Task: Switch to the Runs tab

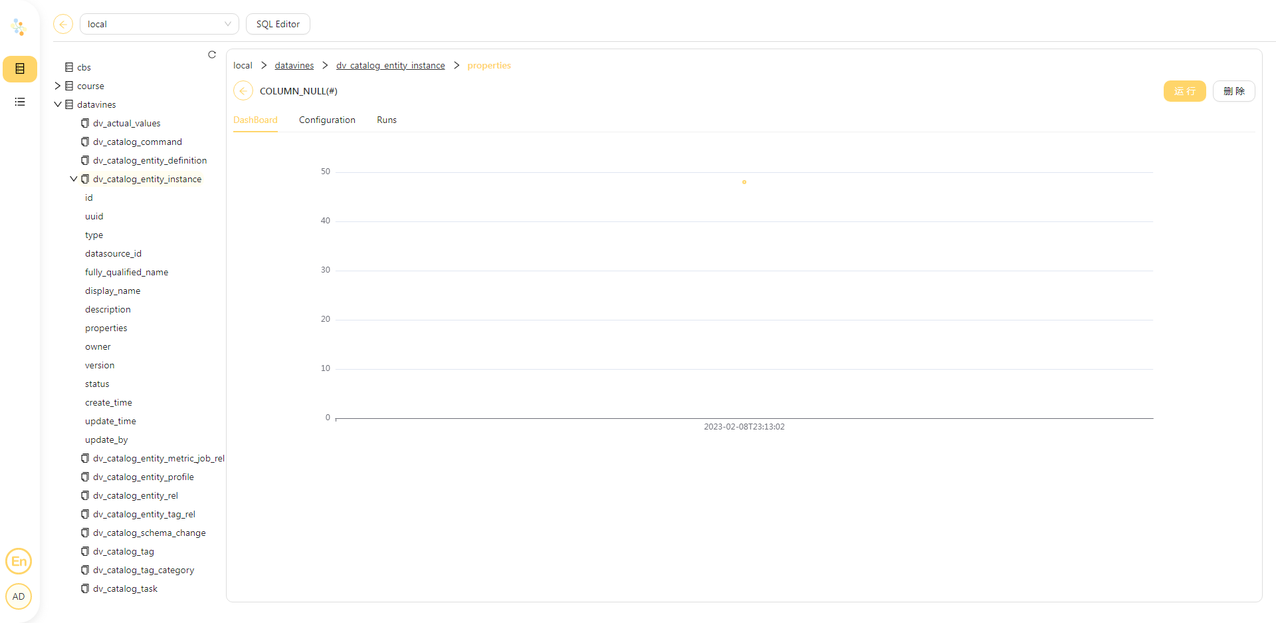Action: (387, 120)
